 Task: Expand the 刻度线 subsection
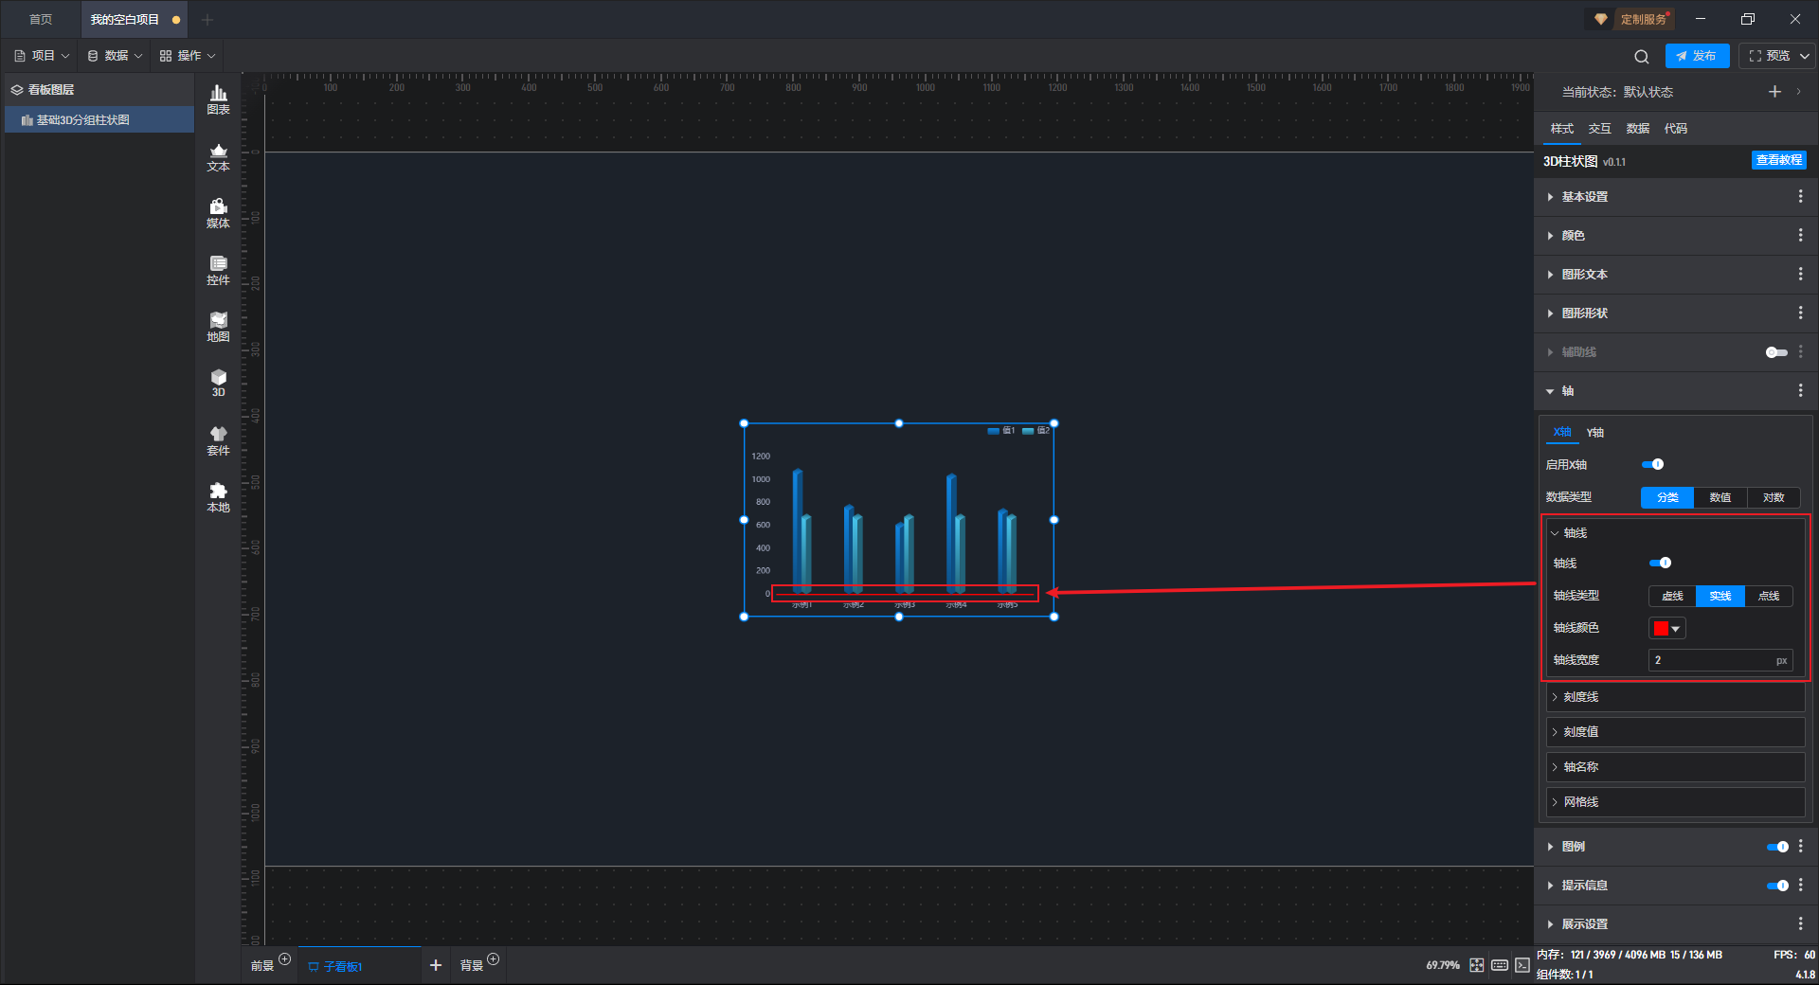coord(1675,697)
